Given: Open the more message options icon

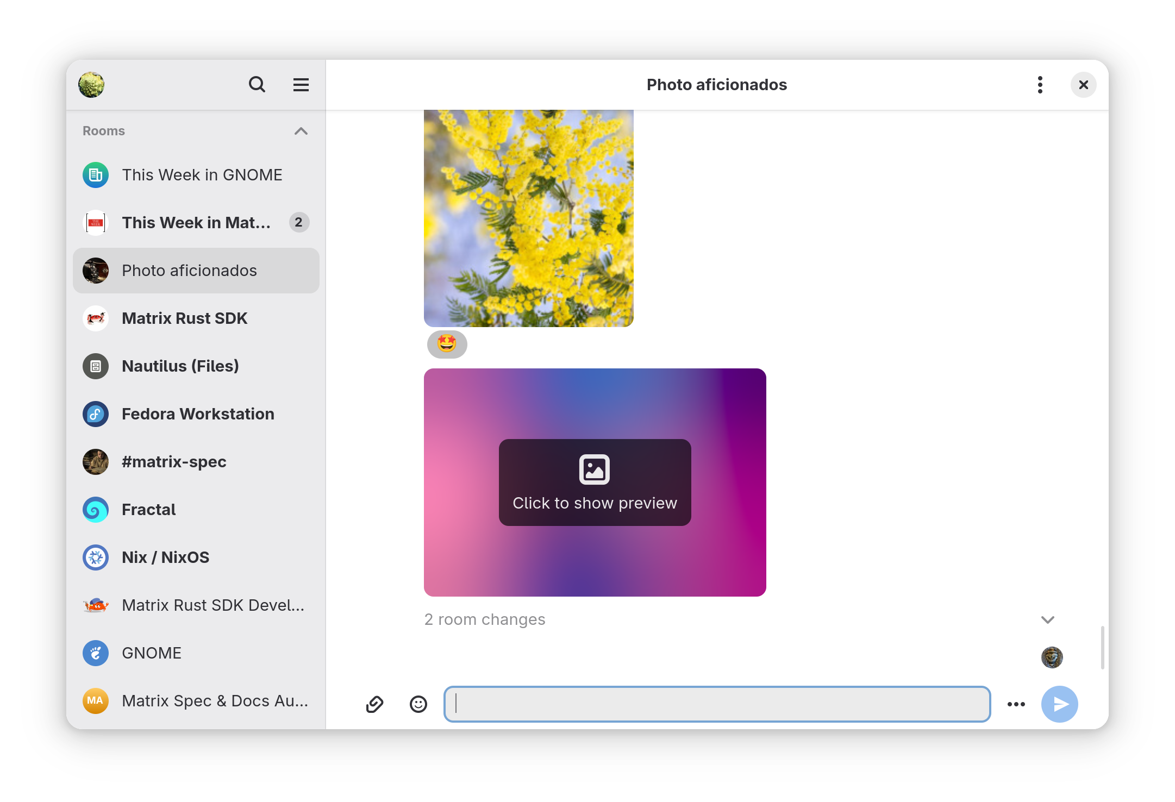Looking at the screenshot, I should 1016,704.
